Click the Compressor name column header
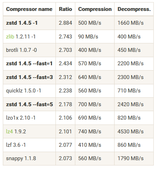Image resolution: width=158 pixels, height=169 pixels. 29,9
